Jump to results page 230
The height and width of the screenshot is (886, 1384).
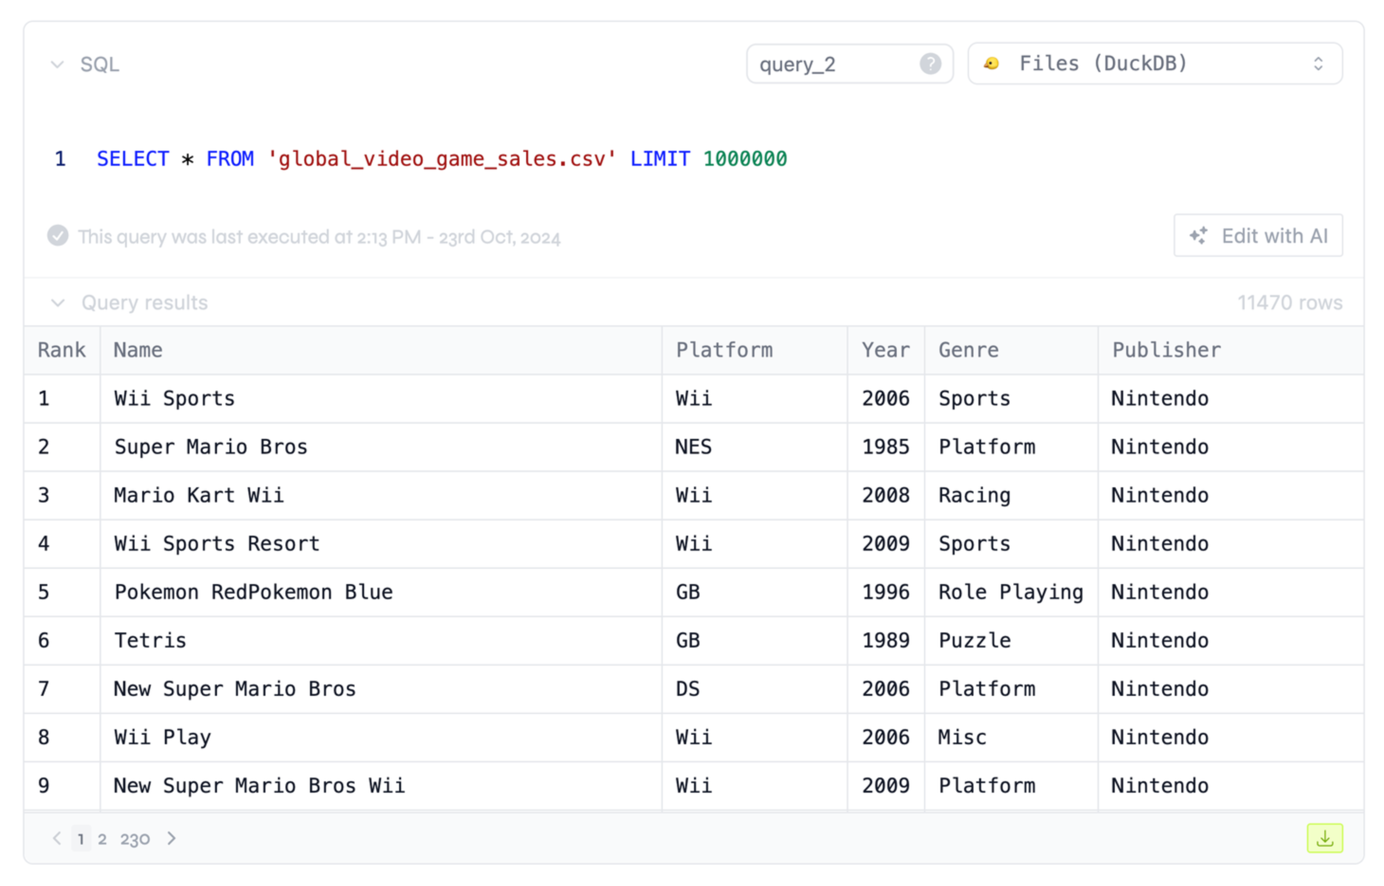(x=134, y=839)
